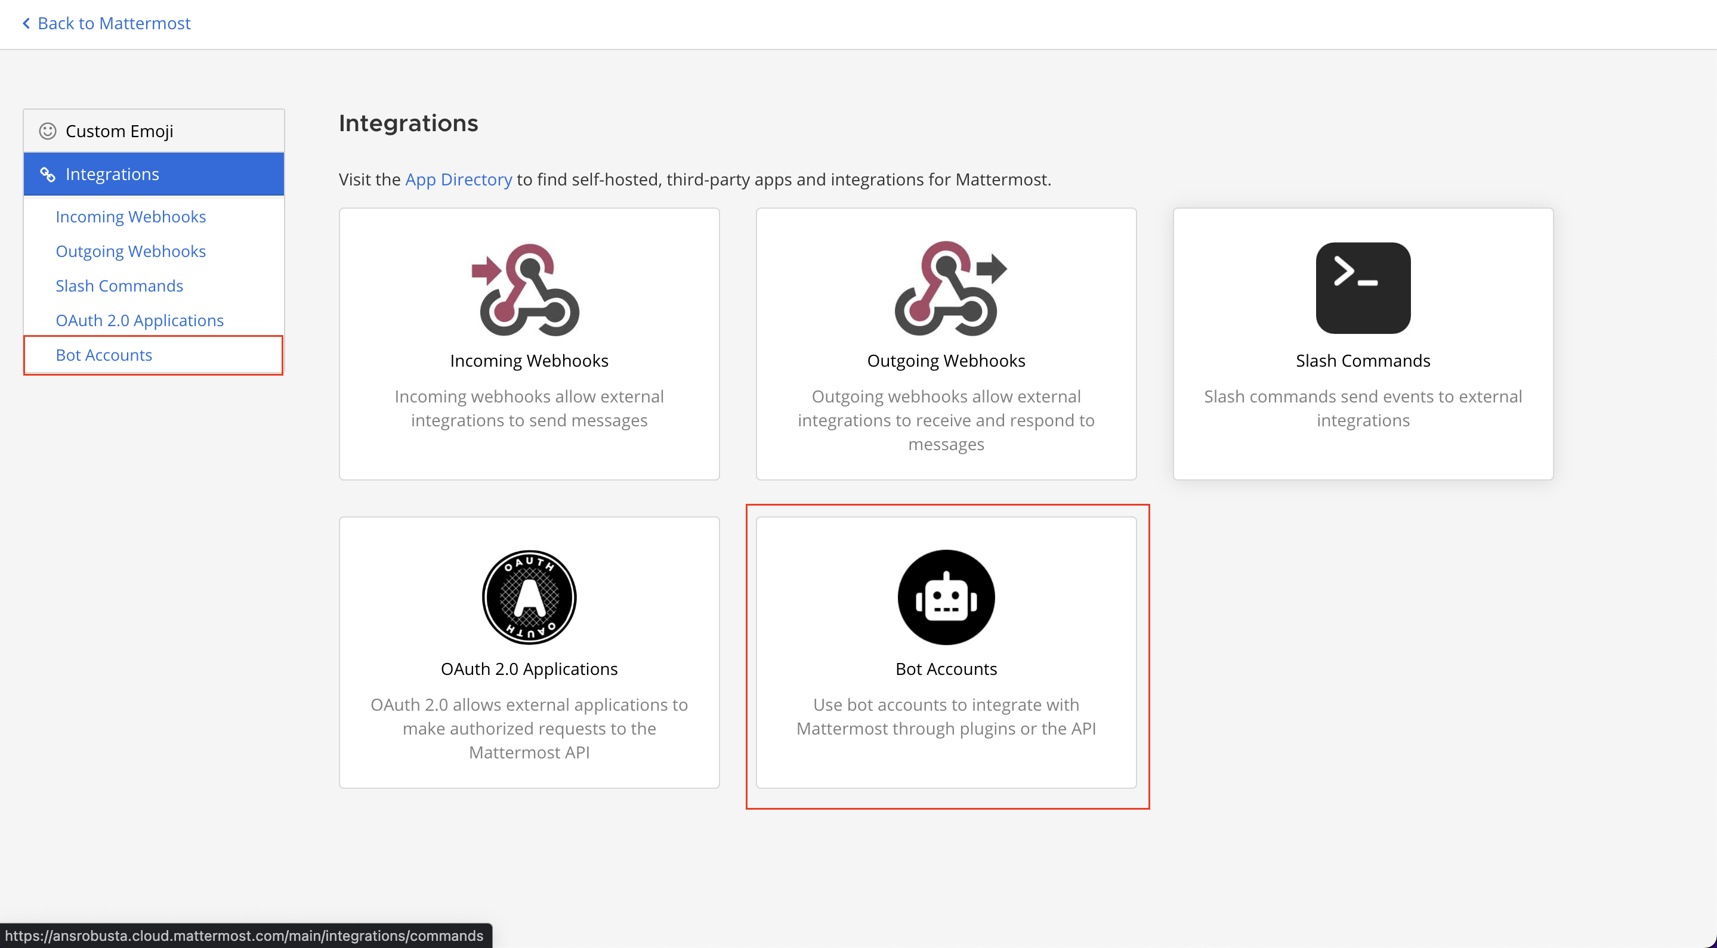Open Outgoing Webhooks from sidebar
The height and width of the screenshot is (948, 1717).
131,251
